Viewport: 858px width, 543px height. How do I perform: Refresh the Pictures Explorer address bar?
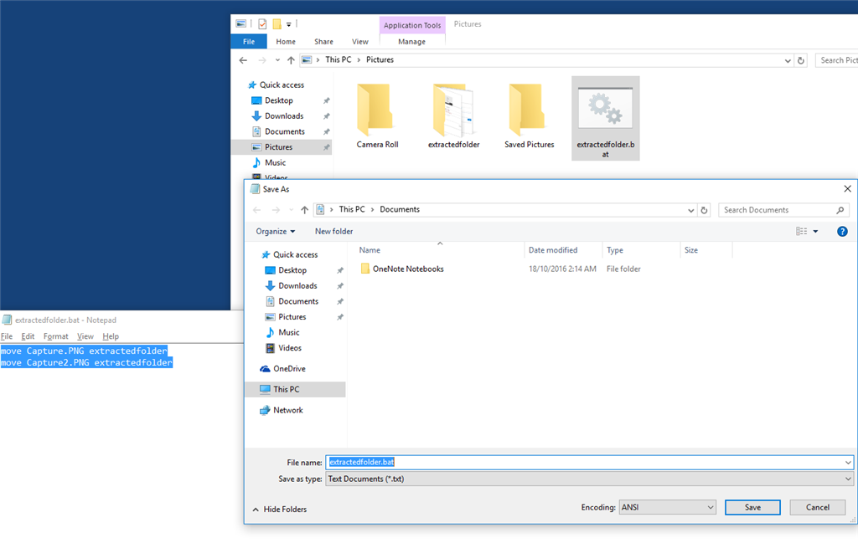click(x=800, y=60)
